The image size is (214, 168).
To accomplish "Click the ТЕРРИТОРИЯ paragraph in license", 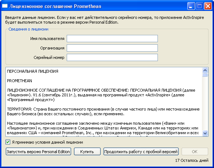I will pyautogui.click(x=103, y=112).
